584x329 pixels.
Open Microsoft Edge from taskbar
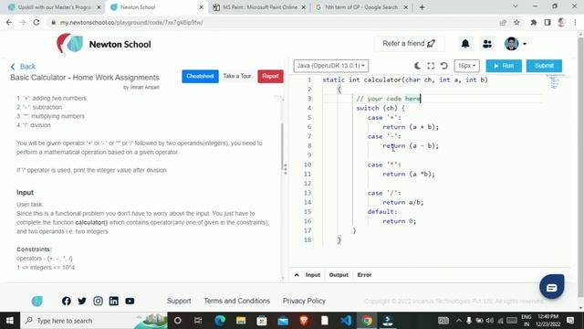[220, 321]
